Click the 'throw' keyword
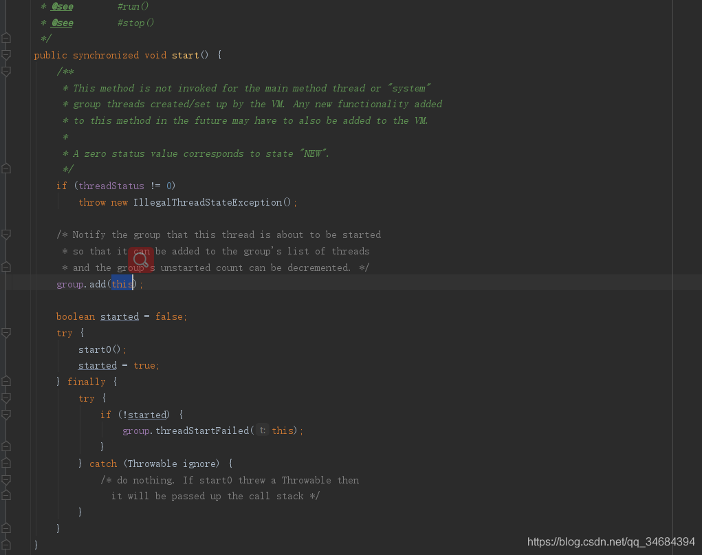Viewport: 702px width, 555px height. (x=92, y=202)
